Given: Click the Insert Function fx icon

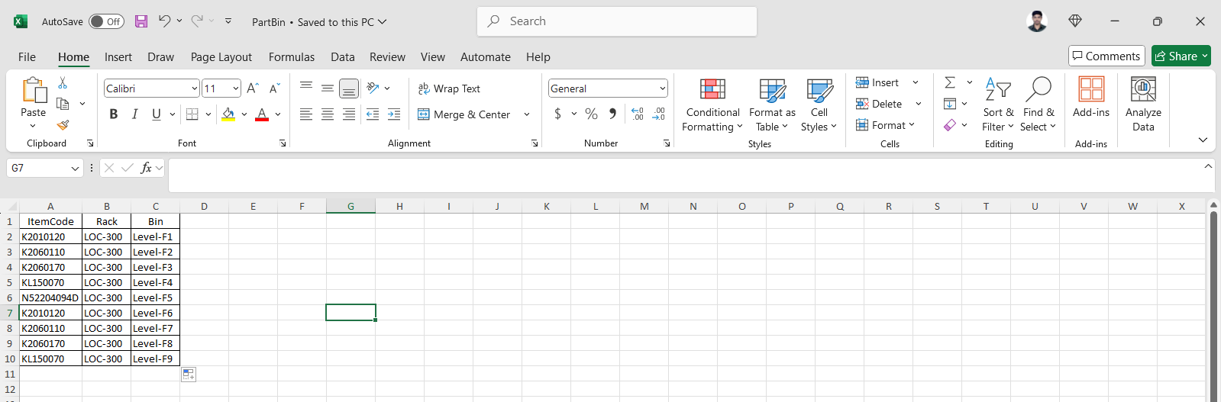Looking at the screenshot, I should point(146,168).
